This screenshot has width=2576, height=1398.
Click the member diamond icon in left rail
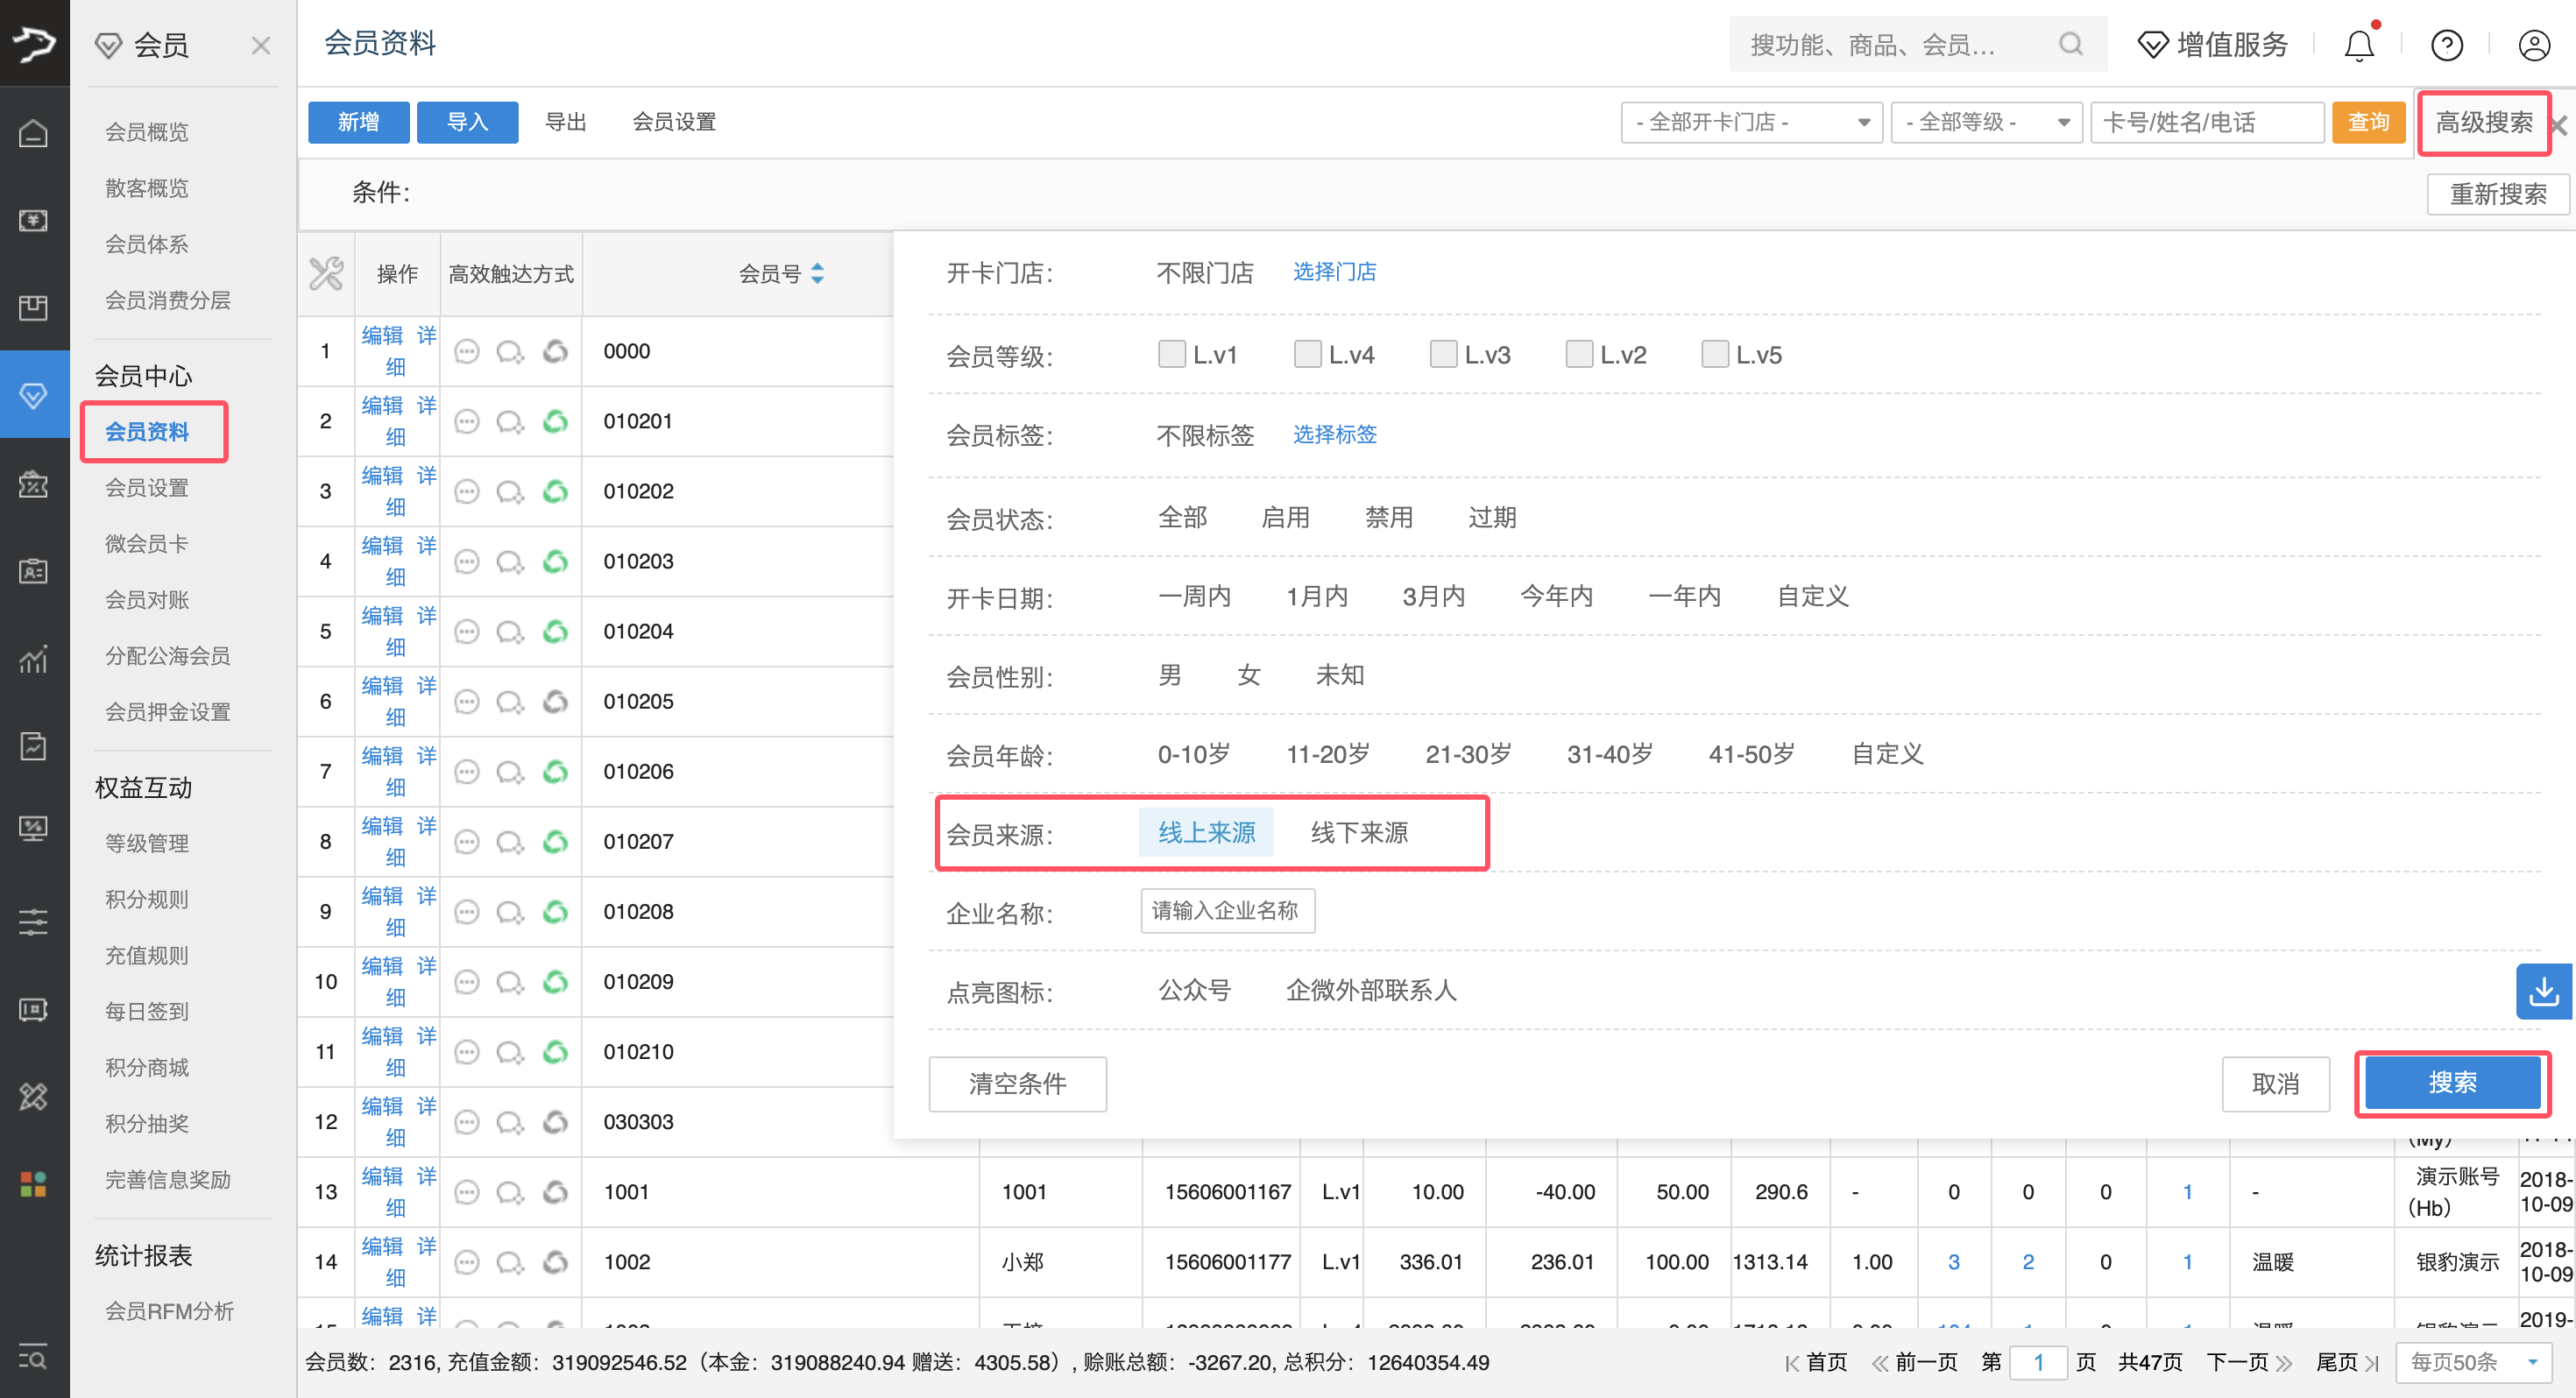33,395
